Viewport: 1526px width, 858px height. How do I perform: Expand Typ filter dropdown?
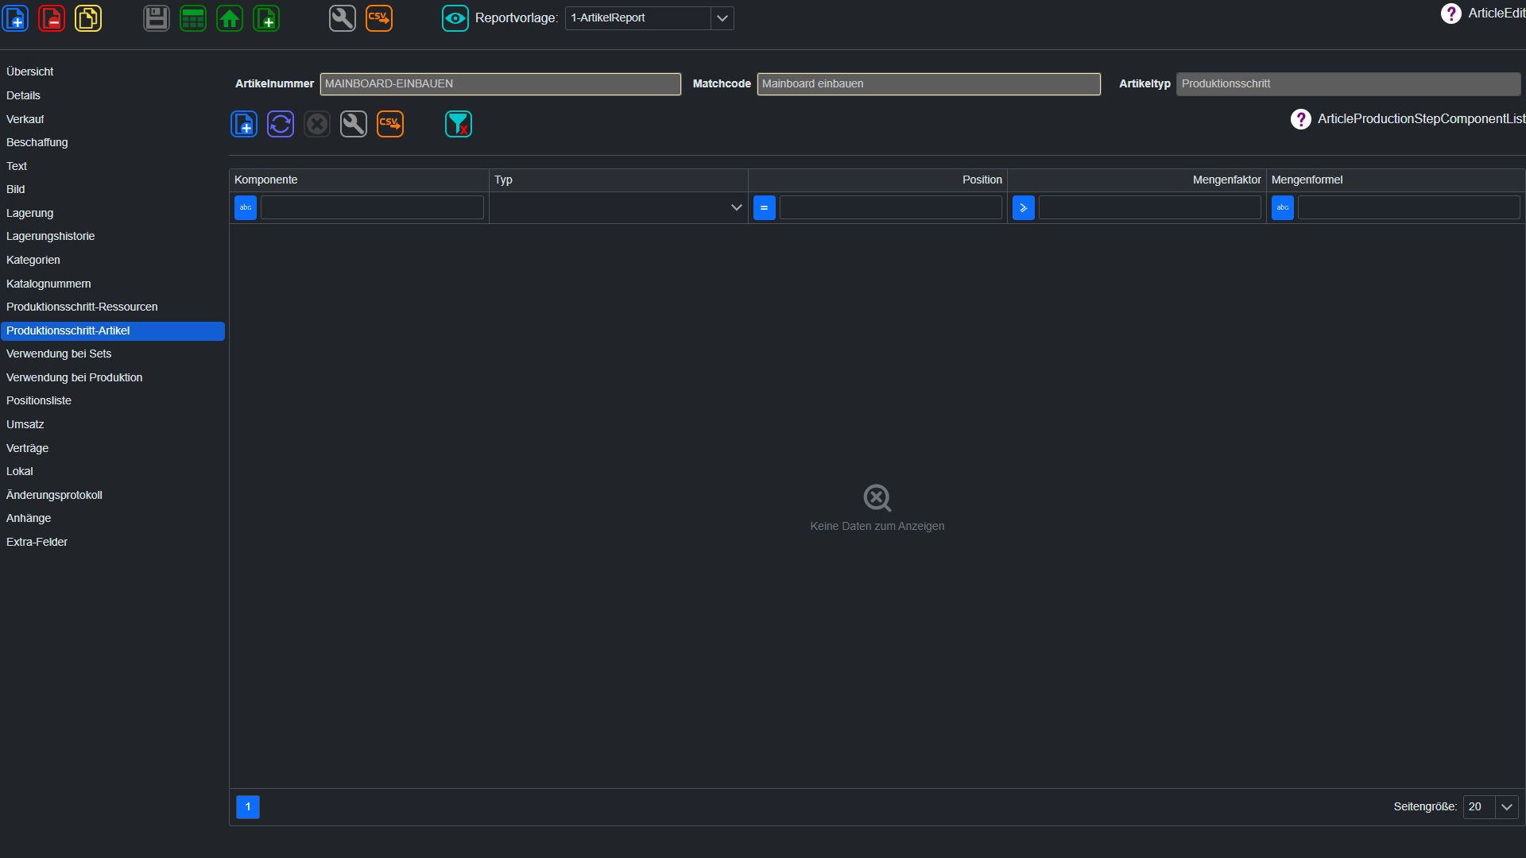(x=736, y=207)
